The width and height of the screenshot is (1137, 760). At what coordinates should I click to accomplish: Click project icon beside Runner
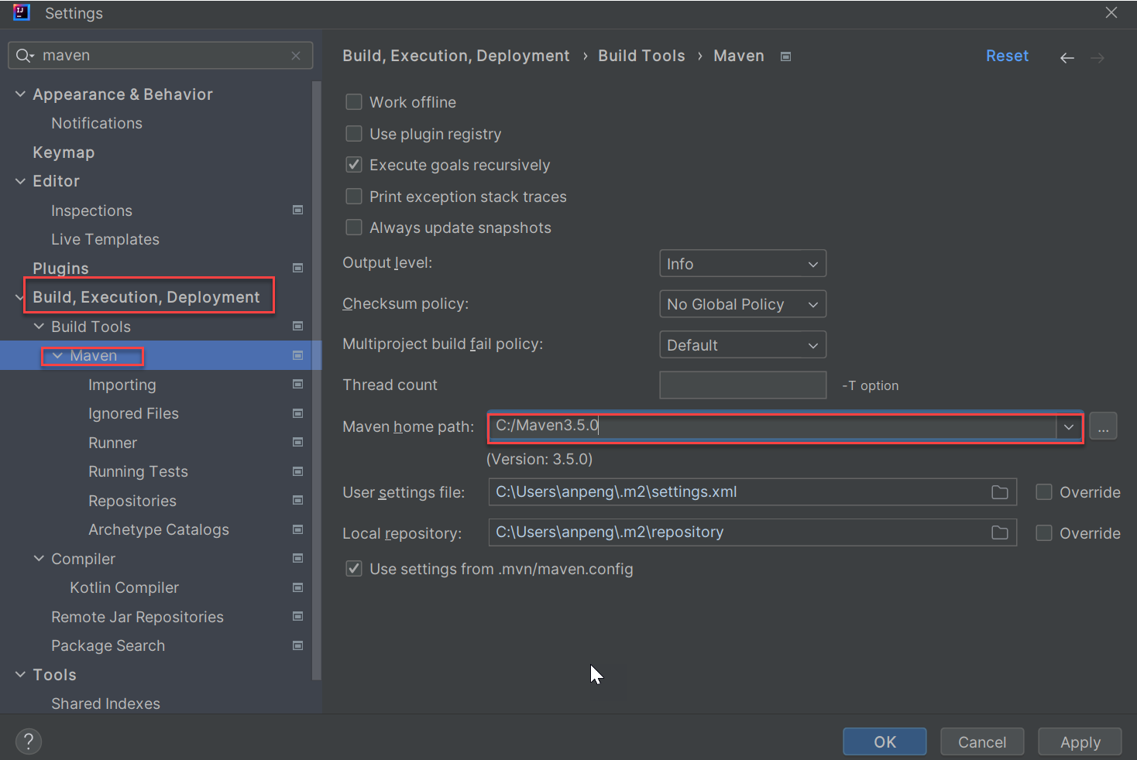click(297, 442)
